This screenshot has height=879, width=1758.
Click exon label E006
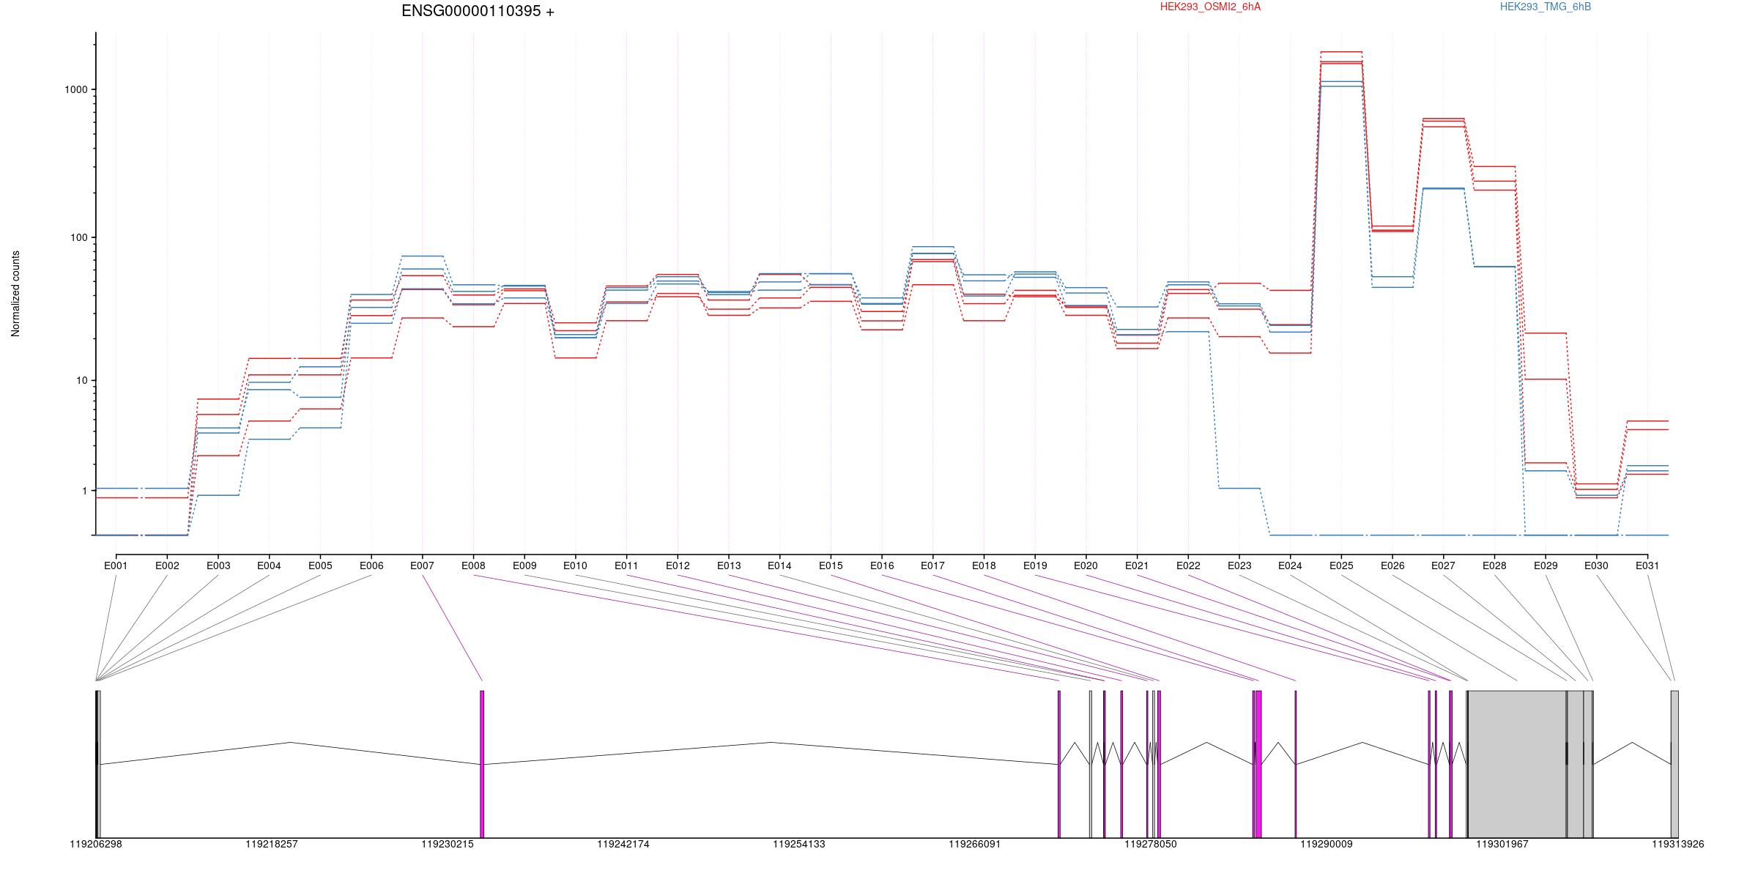tap(371, 565)
